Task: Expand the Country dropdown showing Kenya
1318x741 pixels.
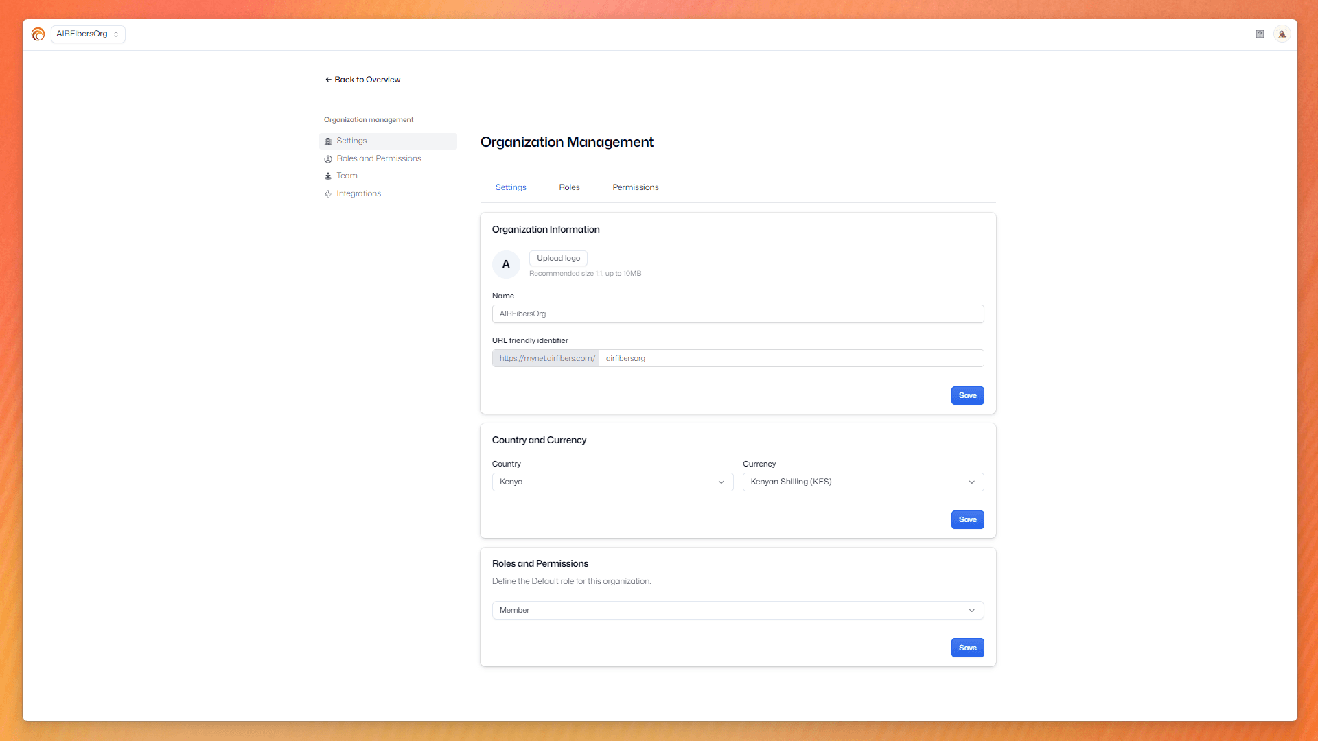Action: tap(612, 482)
